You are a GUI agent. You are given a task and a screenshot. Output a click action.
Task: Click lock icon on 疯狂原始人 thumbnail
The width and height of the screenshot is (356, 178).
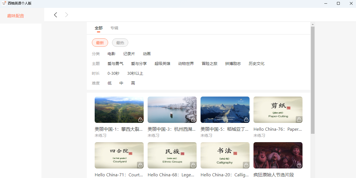[299, 165]
